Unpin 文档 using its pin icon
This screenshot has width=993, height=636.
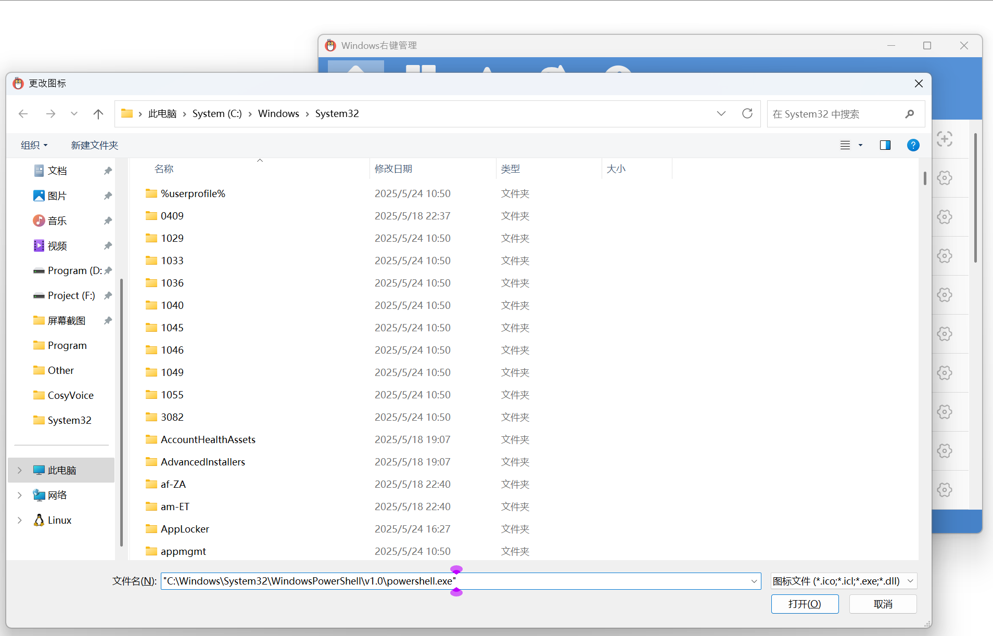point(108,171)
